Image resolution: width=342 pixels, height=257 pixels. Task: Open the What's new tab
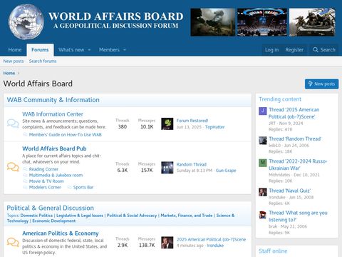pos(71,50)
